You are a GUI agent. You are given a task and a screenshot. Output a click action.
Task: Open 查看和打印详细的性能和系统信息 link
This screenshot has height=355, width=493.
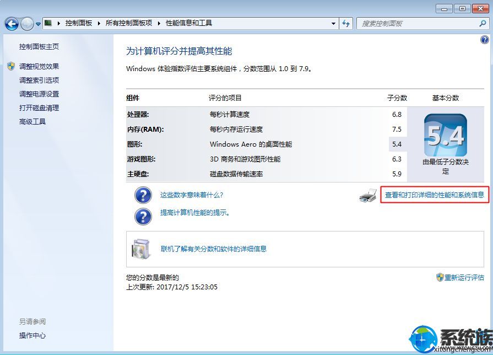(x=435, y=195)
